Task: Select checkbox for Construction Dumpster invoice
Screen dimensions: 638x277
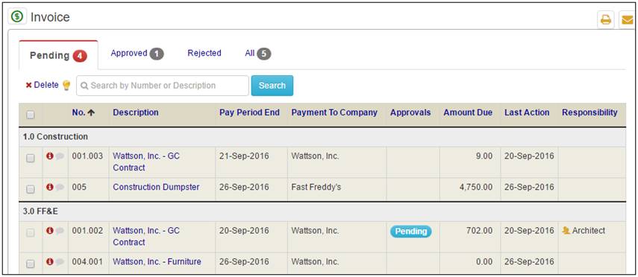Action: click(x=31, y=189)
